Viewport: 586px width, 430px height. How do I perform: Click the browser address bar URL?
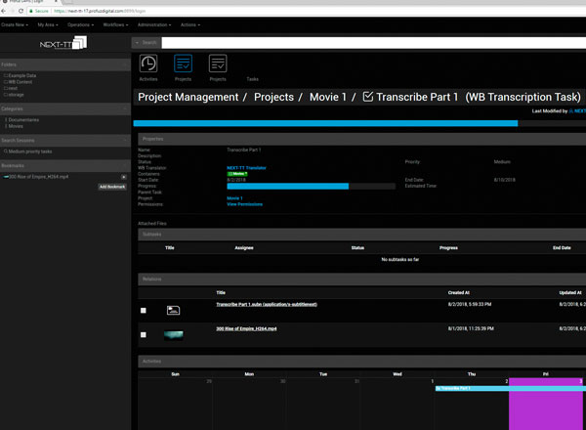point(100,11)
